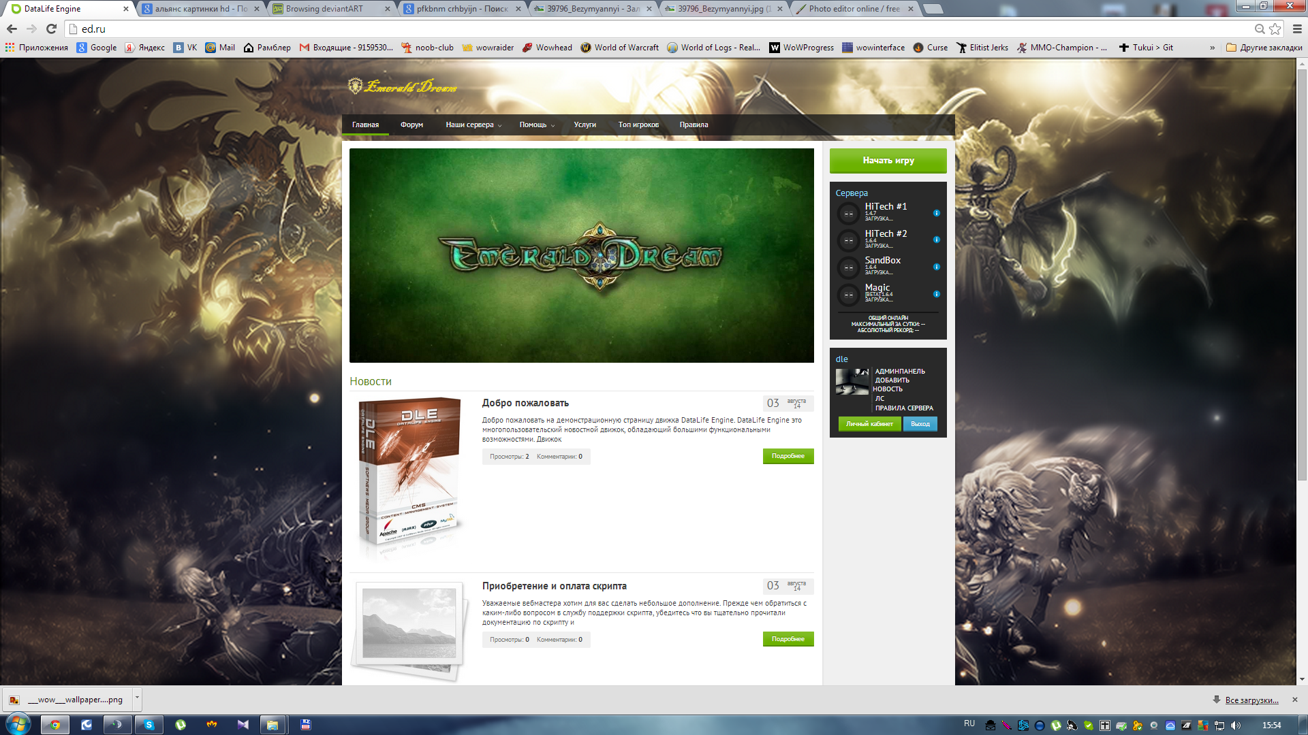Click the zoom magnifier icon in address bar
The height and width of the screenshot is (735, 1308).
pyautogui.click(x=1260, y=29)
